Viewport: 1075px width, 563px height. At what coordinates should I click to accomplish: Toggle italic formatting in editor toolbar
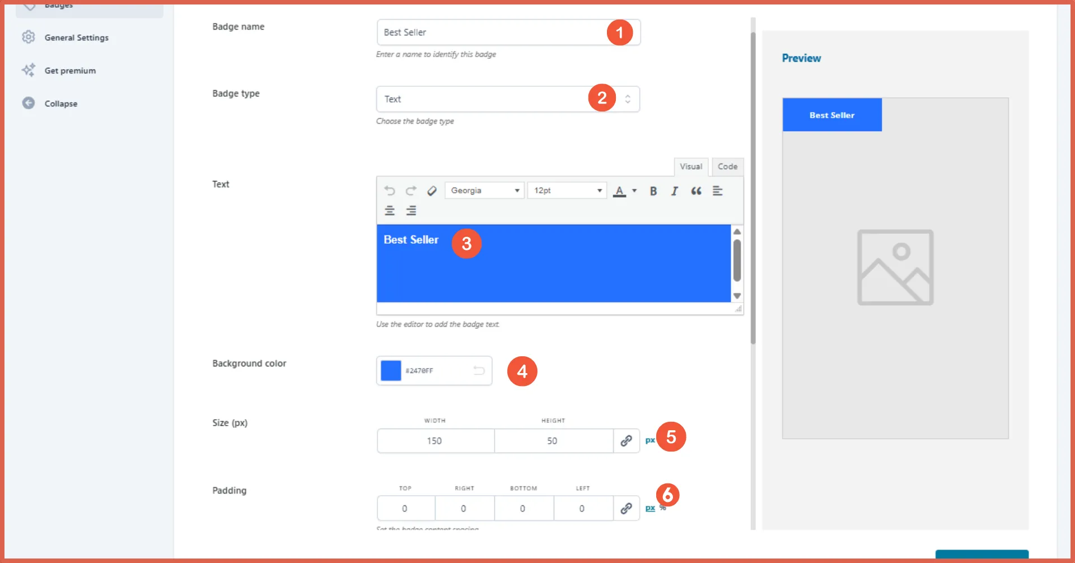[x=674, y=191]
